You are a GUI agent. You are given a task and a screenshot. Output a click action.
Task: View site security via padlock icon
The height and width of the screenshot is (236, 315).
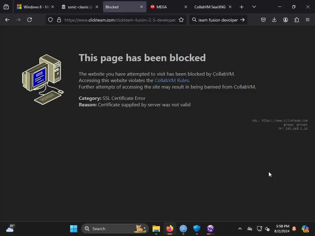click(x=59, y=20)
